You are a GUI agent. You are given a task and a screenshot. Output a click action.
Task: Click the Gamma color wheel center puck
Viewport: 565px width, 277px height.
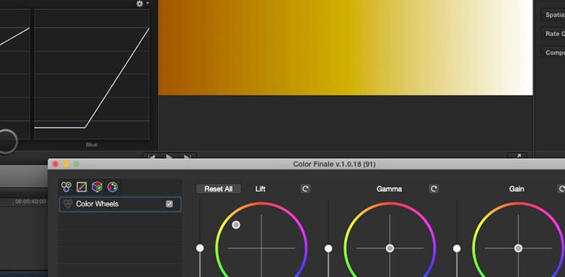pyautogui.click(x=390, y=248)
